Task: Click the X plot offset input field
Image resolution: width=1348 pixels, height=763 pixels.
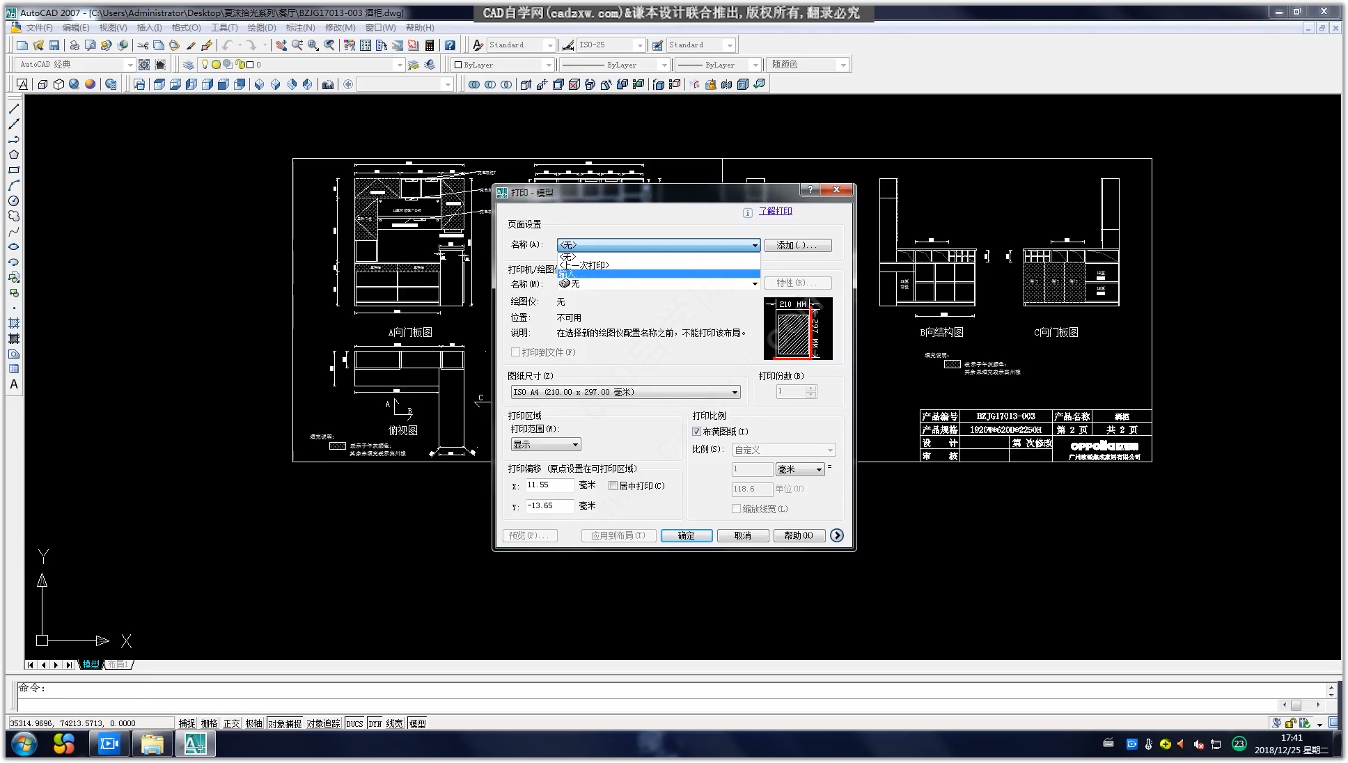Action: (549, 485)
